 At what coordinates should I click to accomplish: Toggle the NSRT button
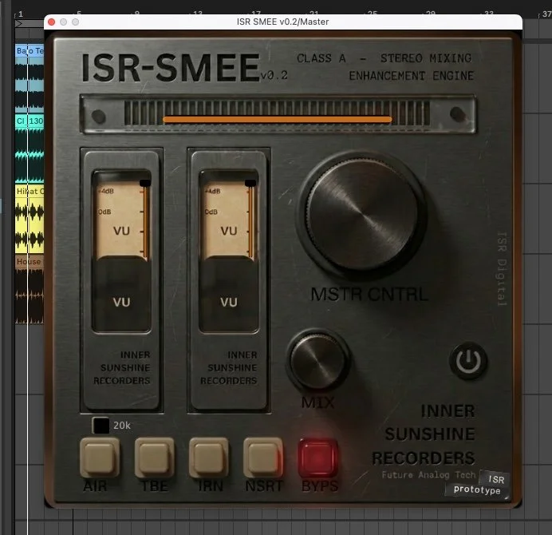click(263, 458)
